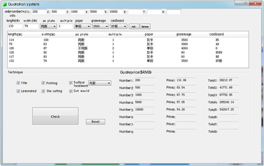Click the Total3 field showing 67752.95
Screen dimensions: 264x166
(229, 95)
